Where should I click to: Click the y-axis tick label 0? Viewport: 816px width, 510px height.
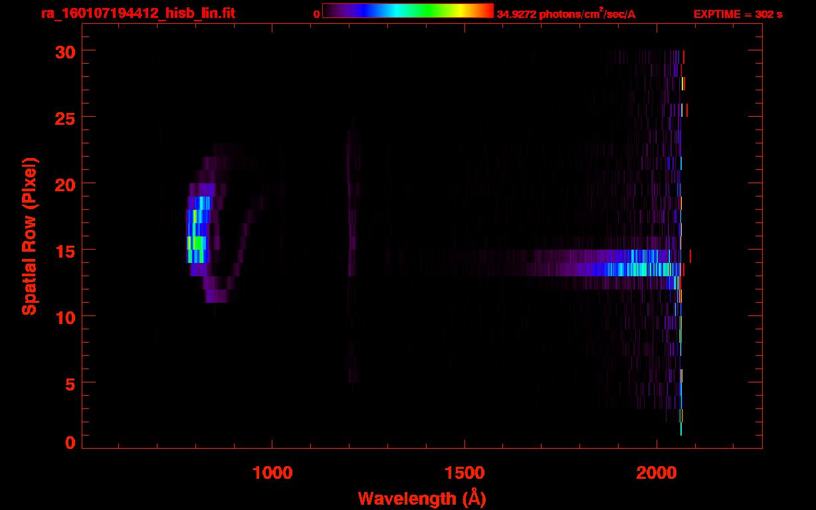(x=69, y=442)
